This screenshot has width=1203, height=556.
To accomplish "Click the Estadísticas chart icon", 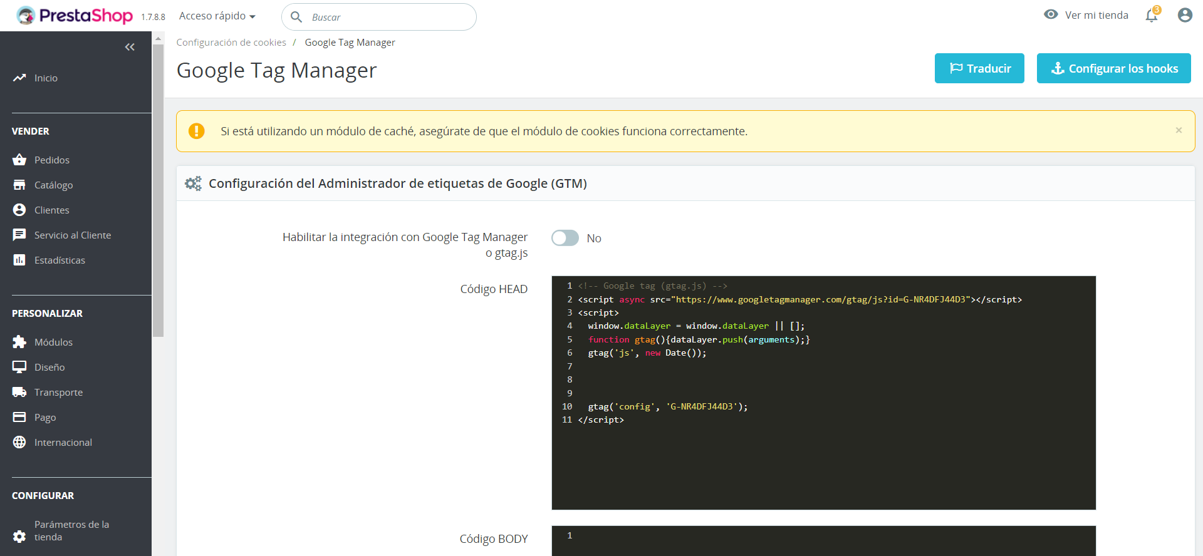I will point(19,260).
